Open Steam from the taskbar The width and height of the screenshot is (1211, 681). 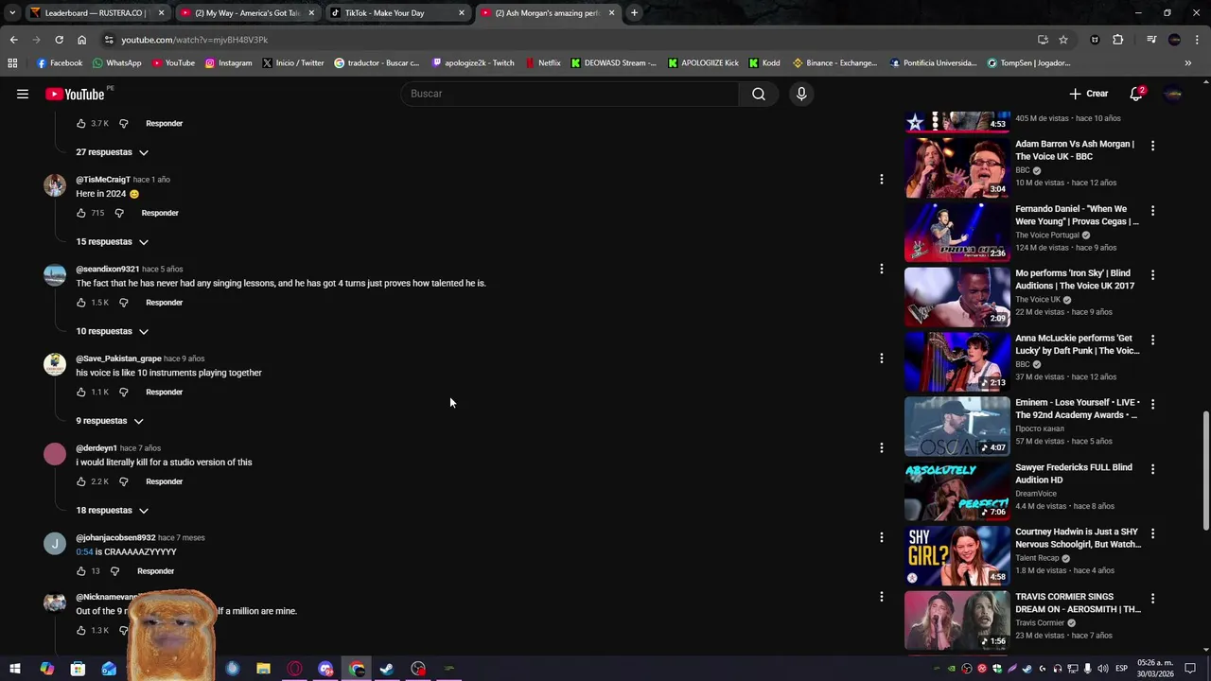click(387, 669)
